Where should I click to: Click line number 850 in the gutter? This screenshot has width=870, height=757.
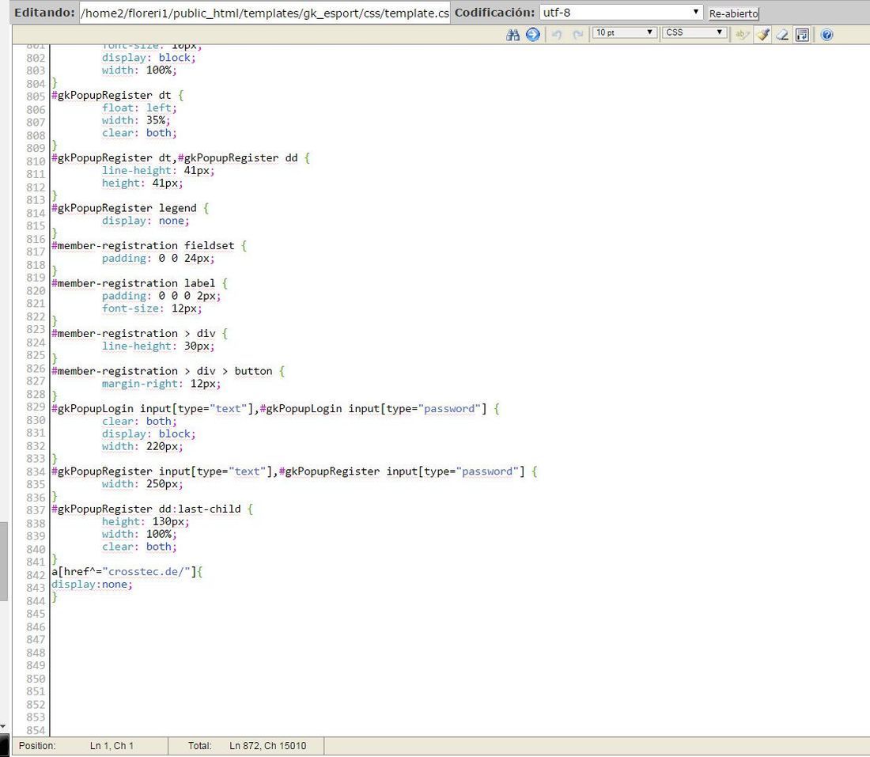pos(36,679)
